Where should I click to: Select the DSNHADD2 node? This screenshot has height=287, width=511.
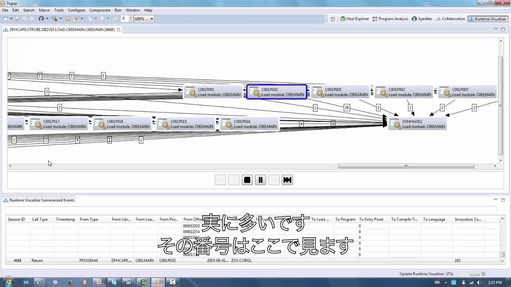[x=418, y=124]
